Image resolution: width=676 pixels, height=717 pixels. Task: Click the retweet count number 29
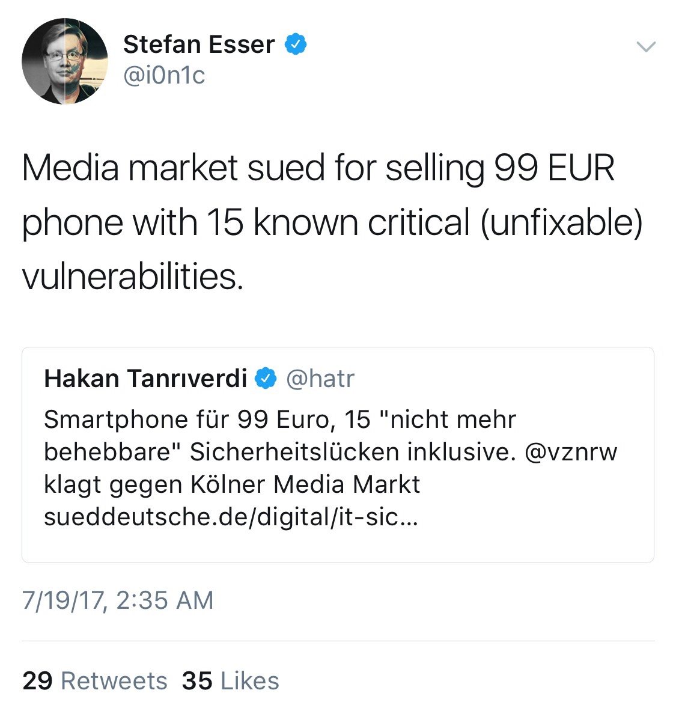37,681
